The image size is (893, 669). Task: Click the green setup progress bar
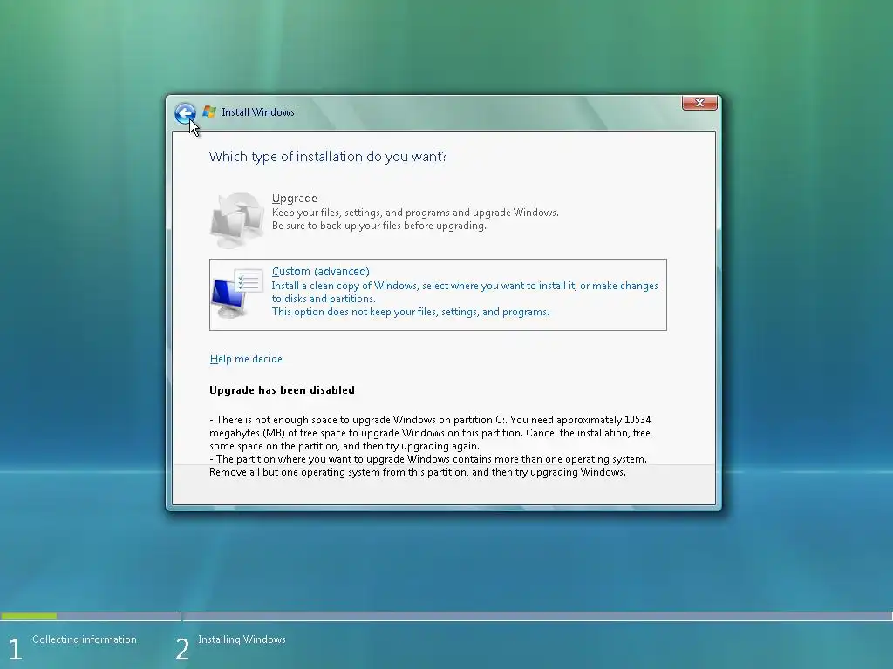click(29, 616)
